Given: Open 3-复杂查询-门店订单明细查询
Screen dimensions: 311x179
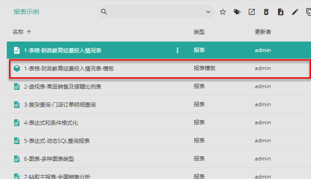Looking at the screenshot, I should (60, 104).
